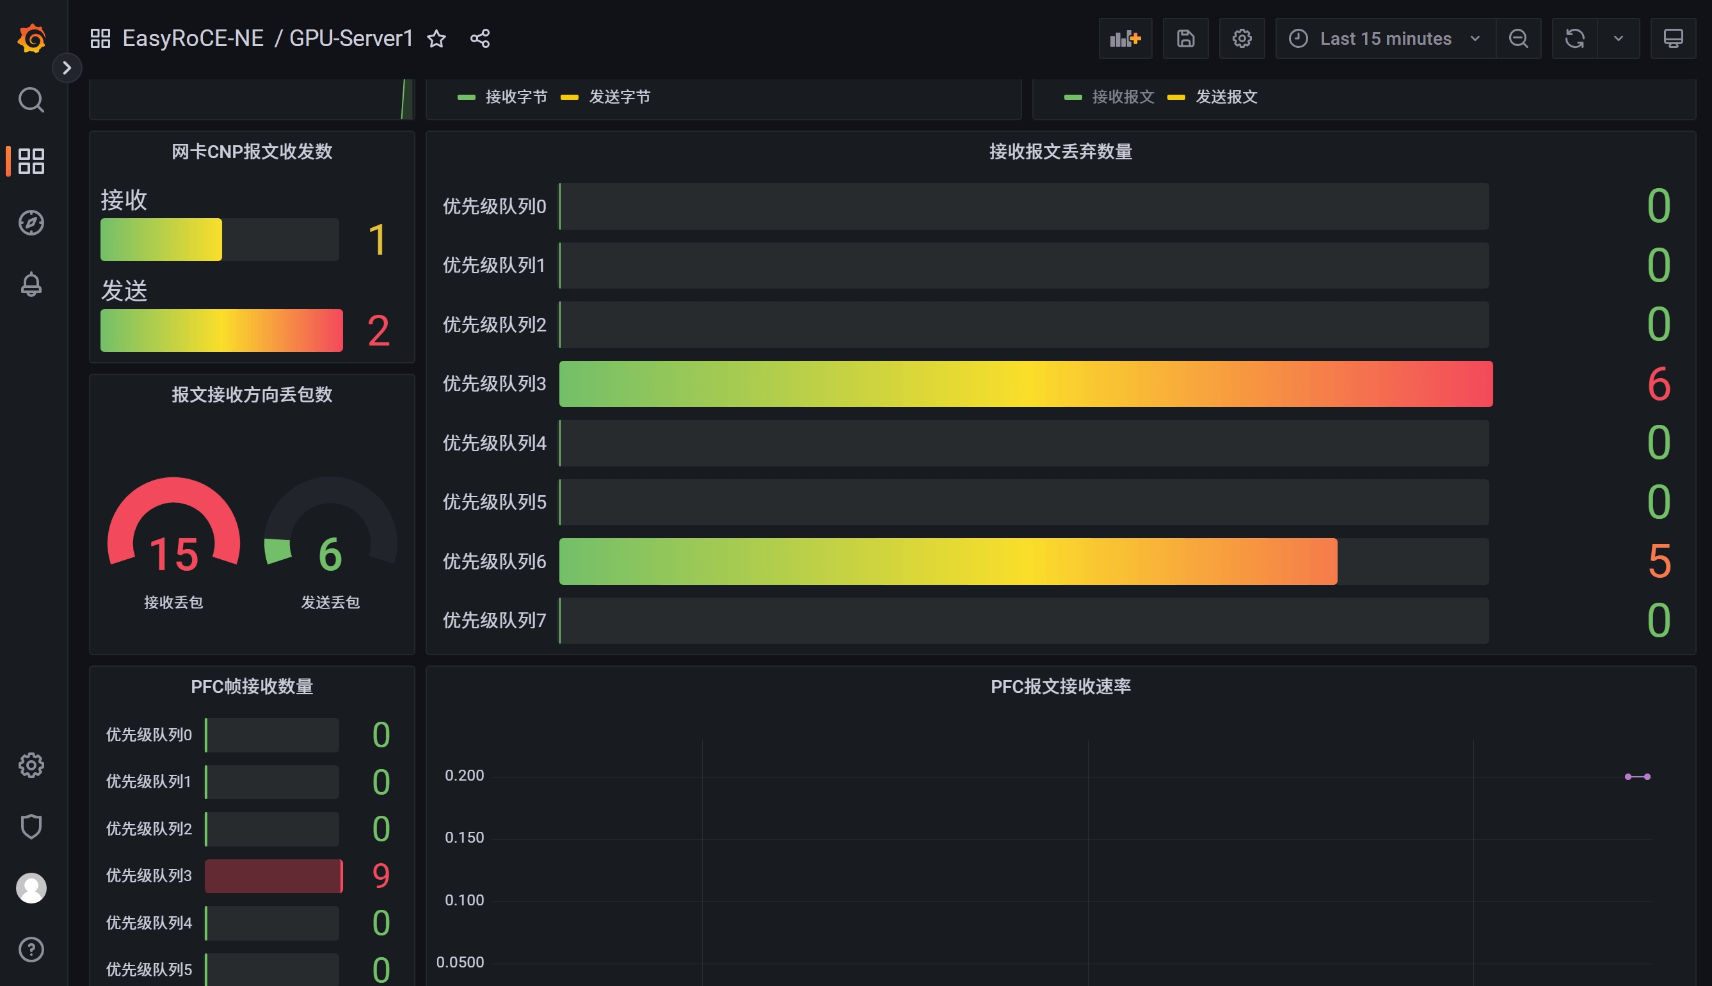Expand the sidebar menu with chevron
This screenshot has height=986, width=1712.
coord(67,68)
